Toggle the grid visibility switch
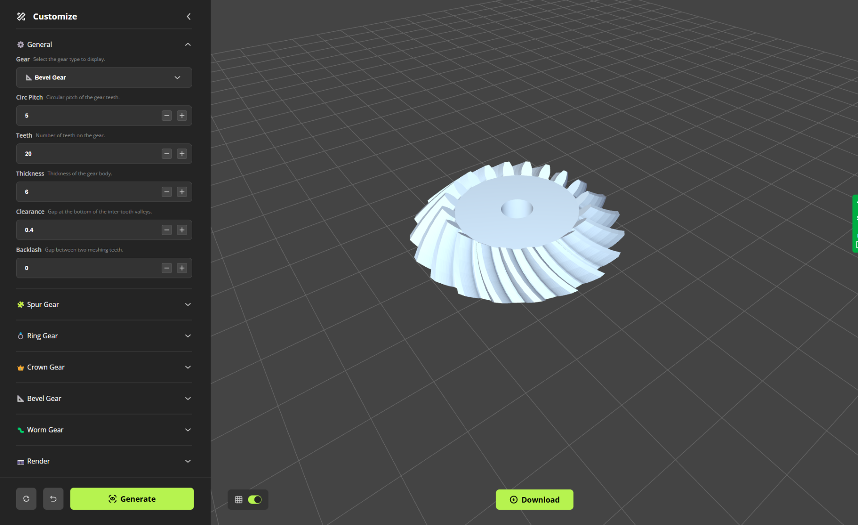Screen dimensions: 858x525 coord(255,500)
